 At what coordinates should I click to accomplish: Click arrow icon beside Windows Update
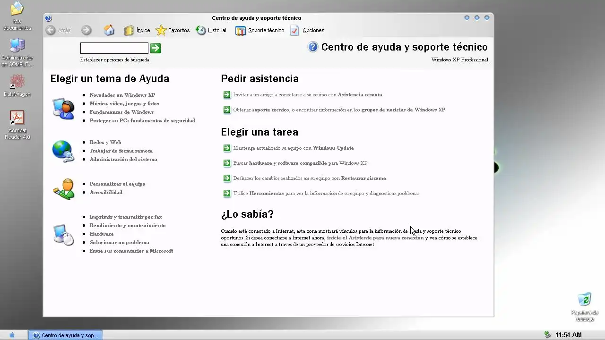click(227, 148)
